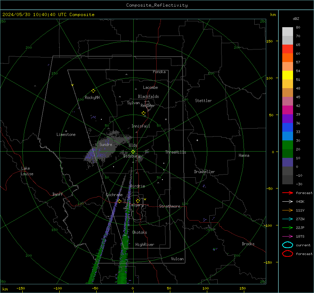The height and width of the screenshot is (293, 314).
Task: Click the yellow diamond marker near RedDeer
Action: 144,113
